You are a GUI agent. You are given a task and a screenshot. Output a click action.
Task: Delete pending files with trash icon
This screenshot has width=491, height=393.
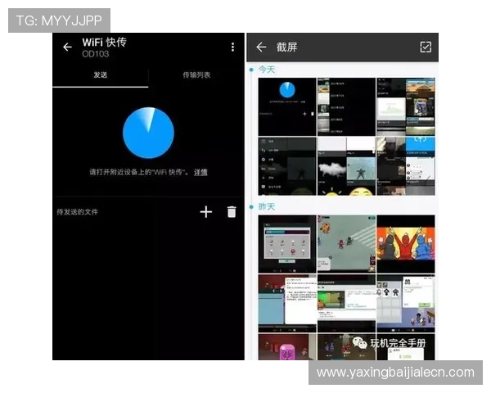pos(232,212)
